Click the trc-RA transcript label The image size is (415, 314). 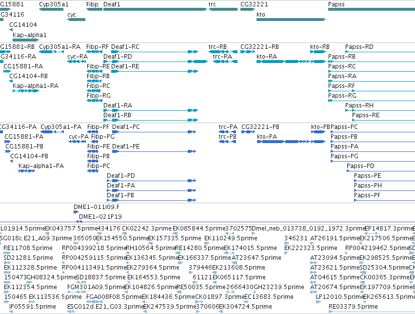point(222,57)
